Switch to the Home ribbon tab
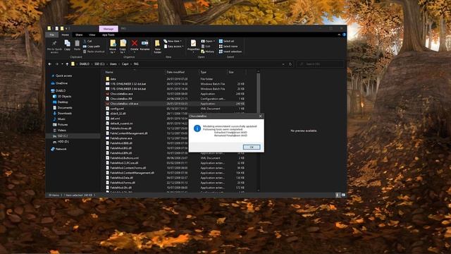This screenshot has height=254, width=451. pos(66,35)
